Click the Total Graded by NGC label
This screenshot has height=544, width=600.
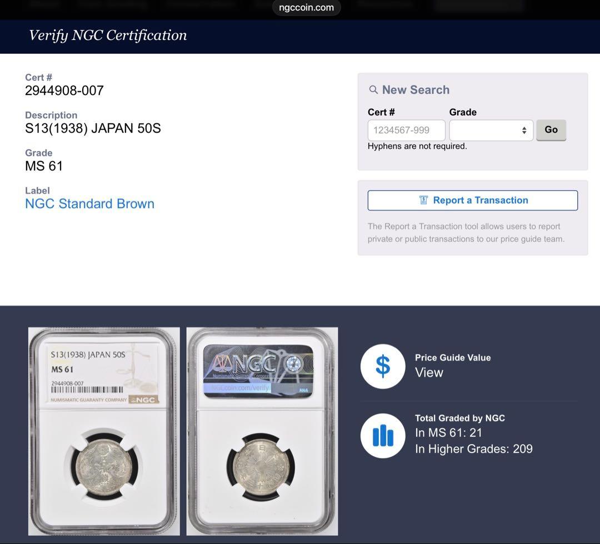(459, 418)
